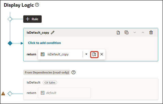
Task: Delete the isDefault_copy rule with the trash icon
Action: coord(151,32)
